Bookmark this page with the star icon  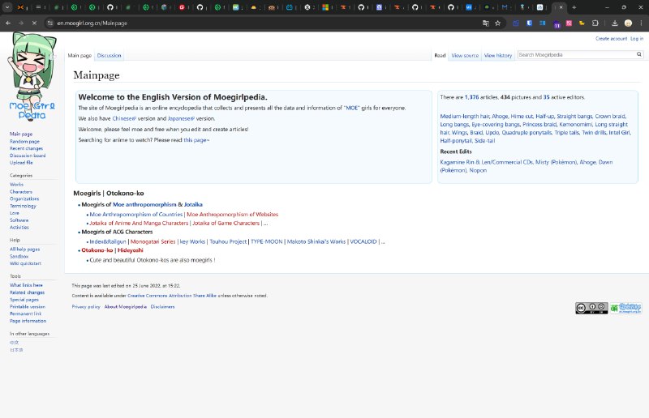point(497,23)
